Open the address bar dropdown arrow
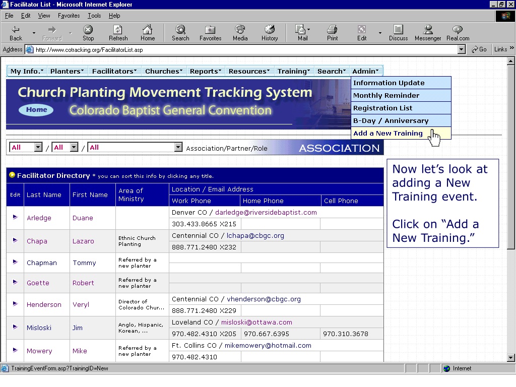 pos(462,50)
